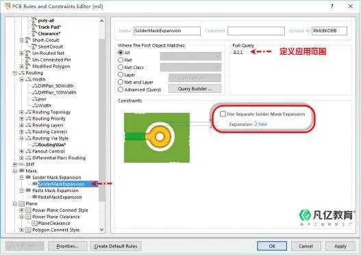Click the pwr width rule icon

35,99
